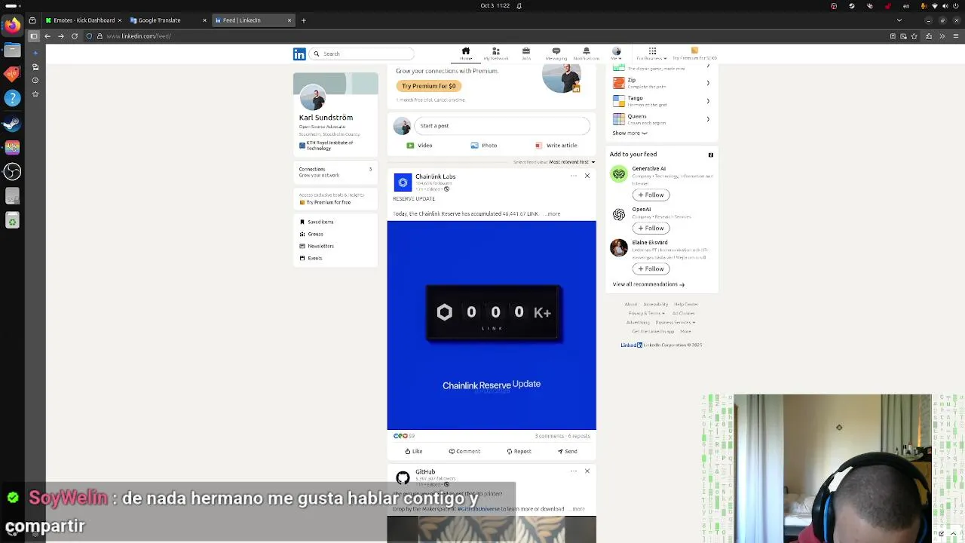Image resolution: width=965 pixels, height=543 pixels.
Task: Follow OpenAI
Action: coord(651,229)
